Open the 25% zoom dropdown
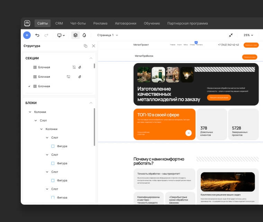 [x=248, y=35]
